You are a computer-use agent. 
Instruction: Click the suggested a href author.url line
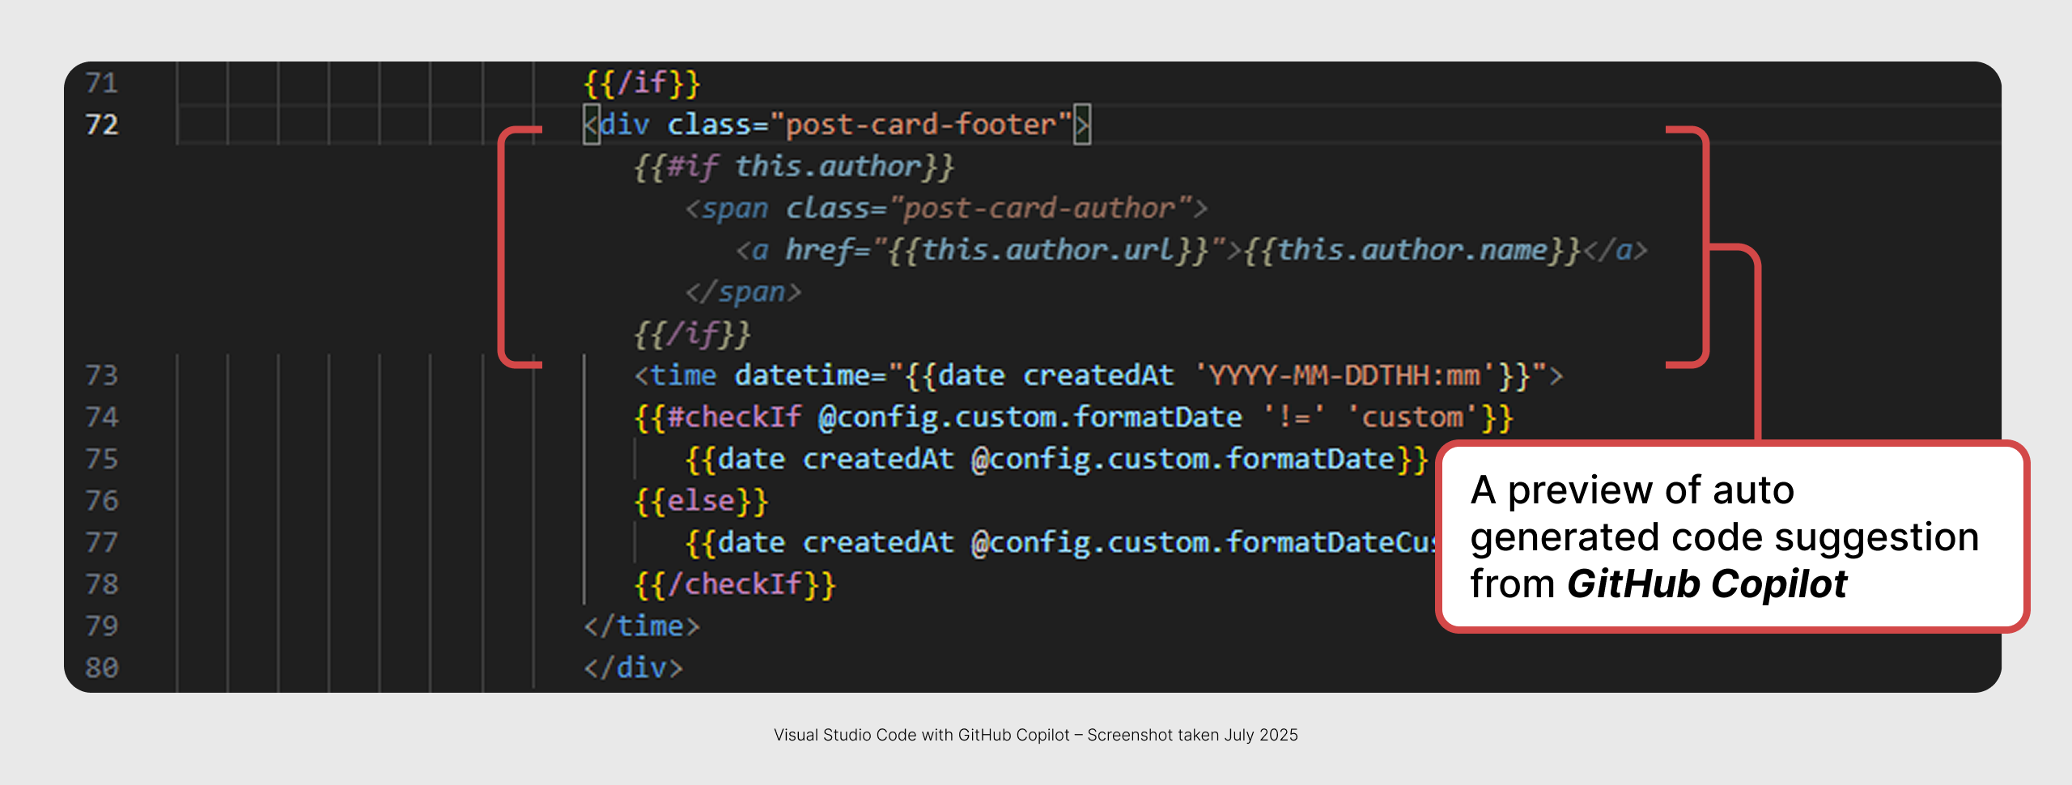[x=1191, y=250]
